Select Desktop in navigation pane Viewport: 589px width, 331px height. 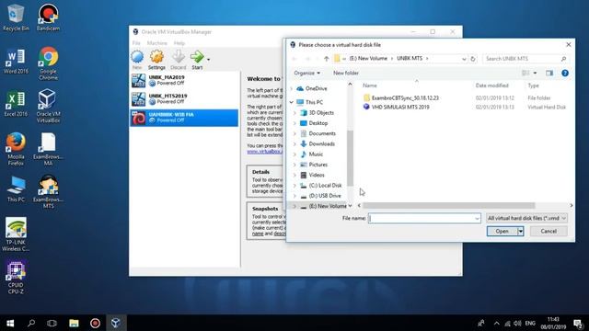[318, 123]
